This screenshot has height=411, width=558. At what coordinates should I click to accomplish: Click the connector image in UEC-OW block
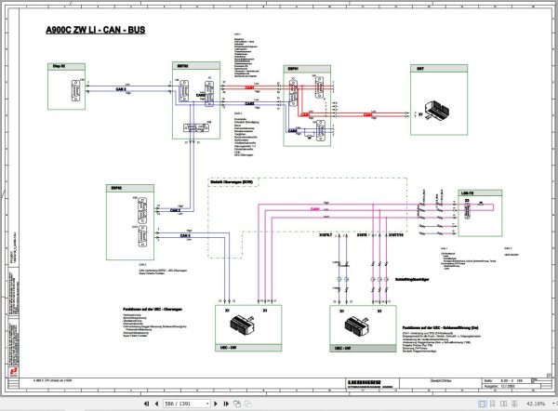pyautogui.click(x=242, y=325)
